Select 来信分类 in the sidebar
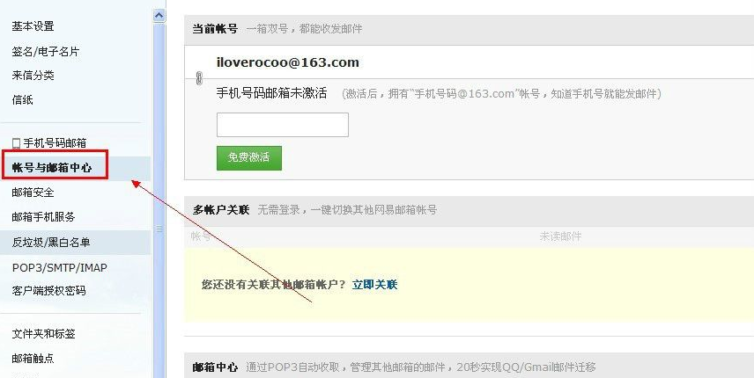Screen dimensions: 754x378 33,76
